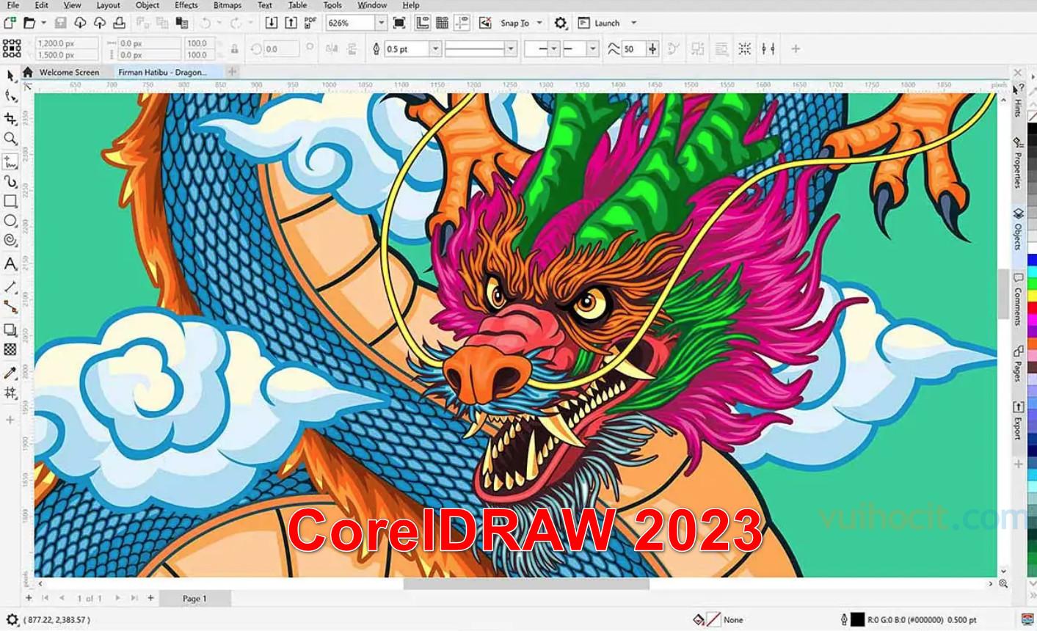
Task: Click the Full-Screen Preview icon
Action: pyautogui.click(x=399, y=23)
